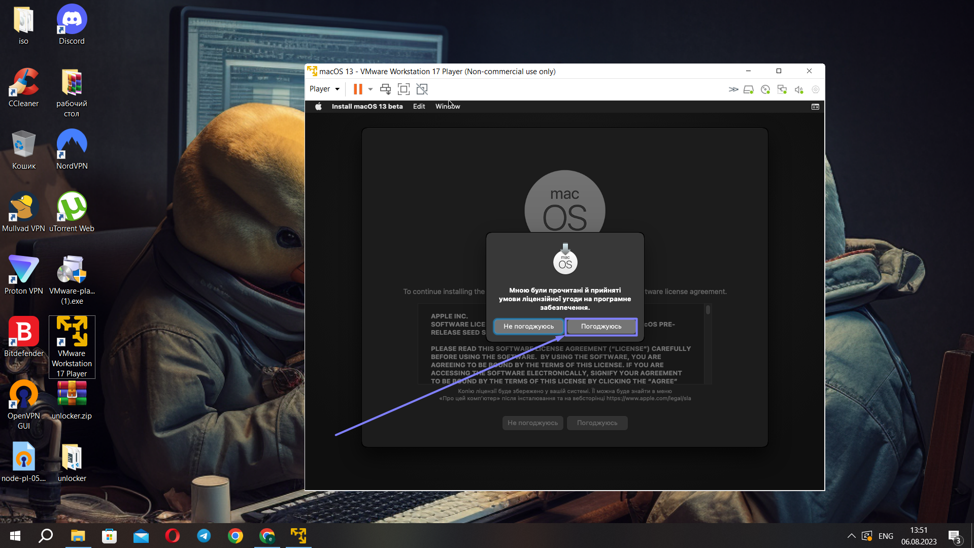Click the dimmed 'Погоджуюсь' button below license
Screen dimensions: 974x548
click(597, 423)
